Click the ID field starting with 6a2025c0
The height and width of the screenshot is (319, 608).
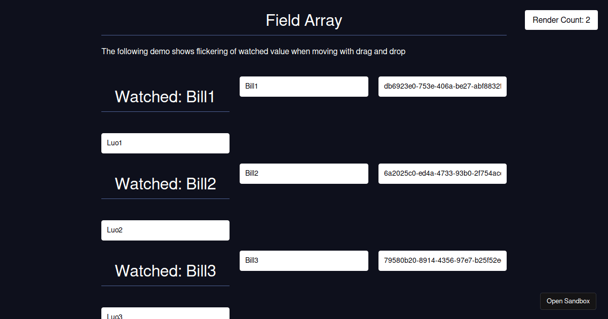[442, 174]
